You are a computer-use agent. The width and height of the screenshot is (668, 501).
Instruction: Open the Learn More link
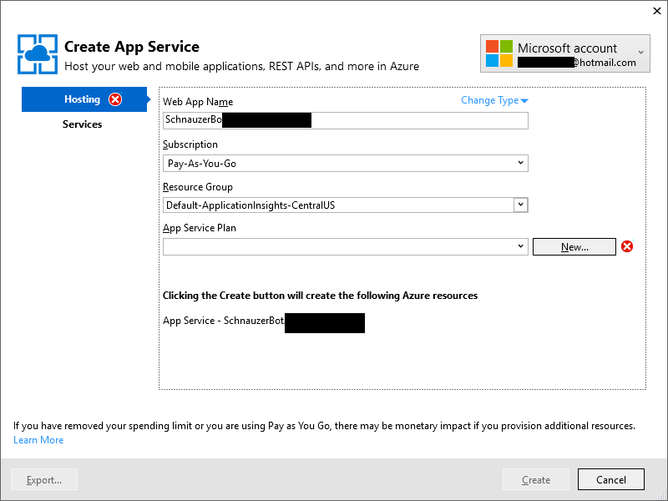(38, 440)
